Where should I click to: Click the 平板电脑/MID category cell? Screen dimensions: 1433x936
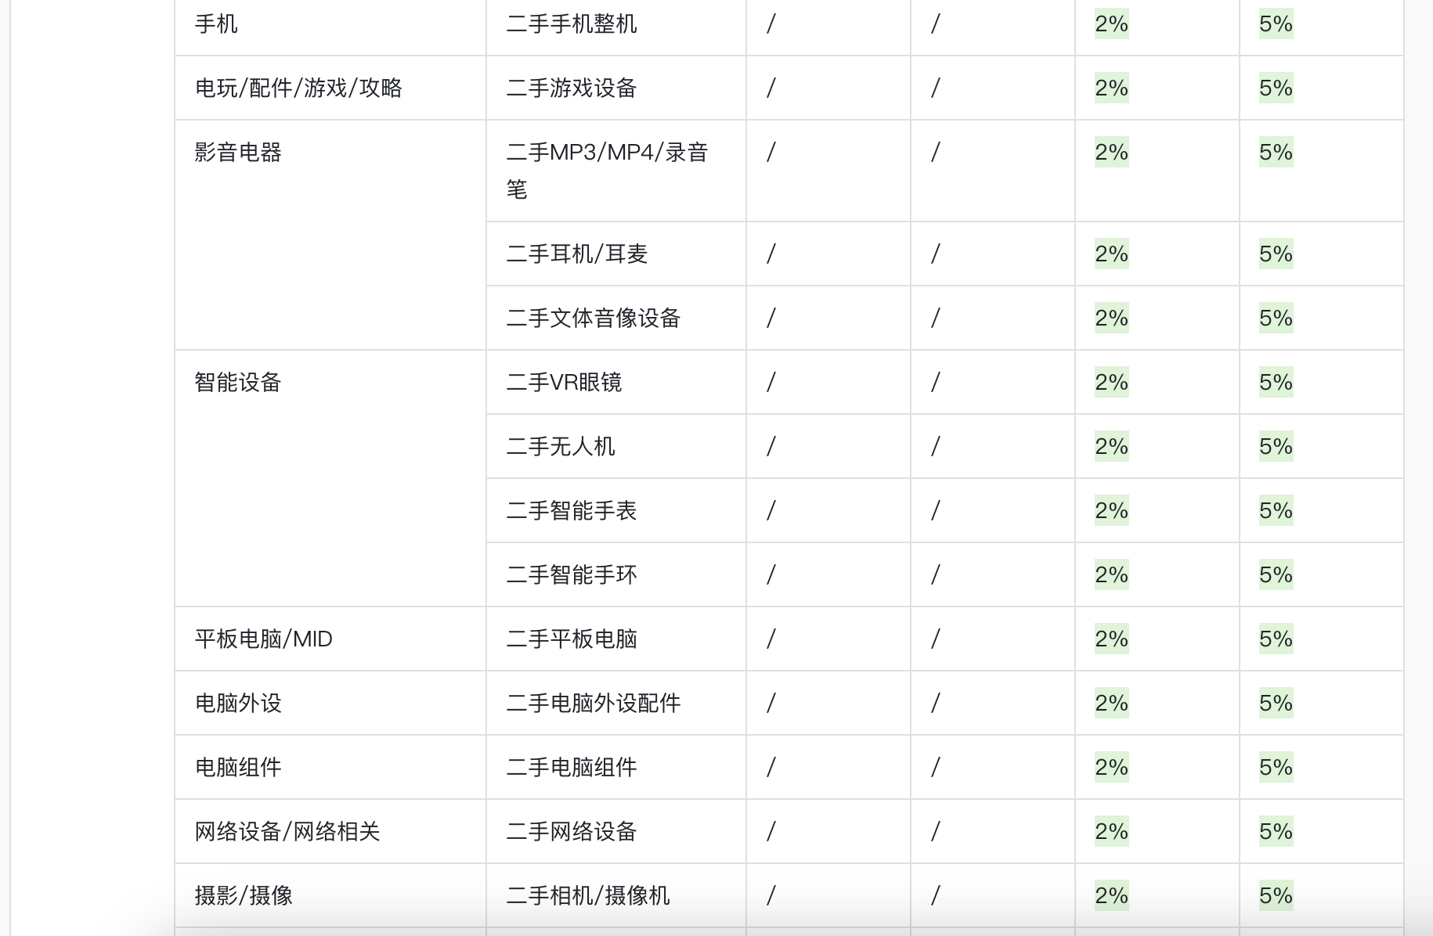264,639
